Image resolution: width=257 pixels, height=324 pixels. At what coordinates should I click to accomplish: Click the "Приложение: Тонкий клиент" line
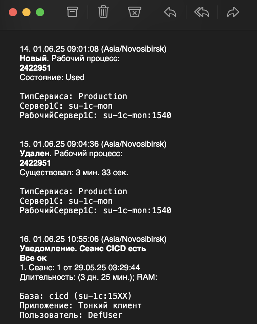coord(80,305)
